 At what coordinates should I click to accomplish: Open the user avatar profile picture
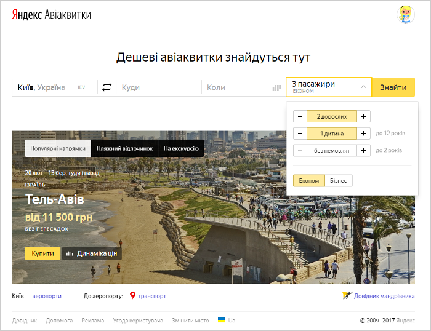pyautogui.click(x=405, y=14)
